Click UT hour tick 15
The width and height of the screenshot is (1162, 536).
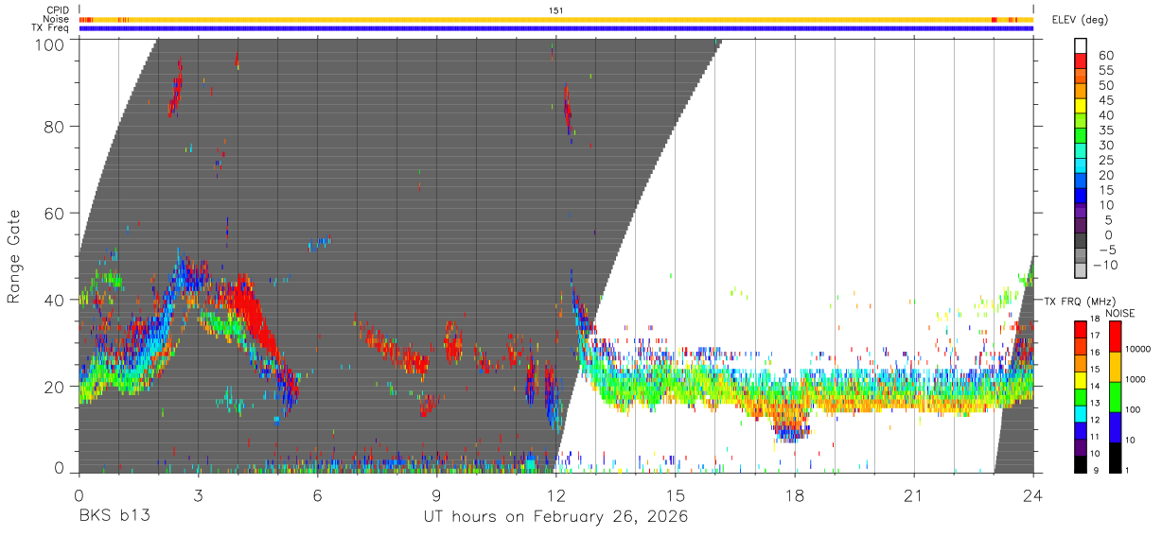pos(676,494)
